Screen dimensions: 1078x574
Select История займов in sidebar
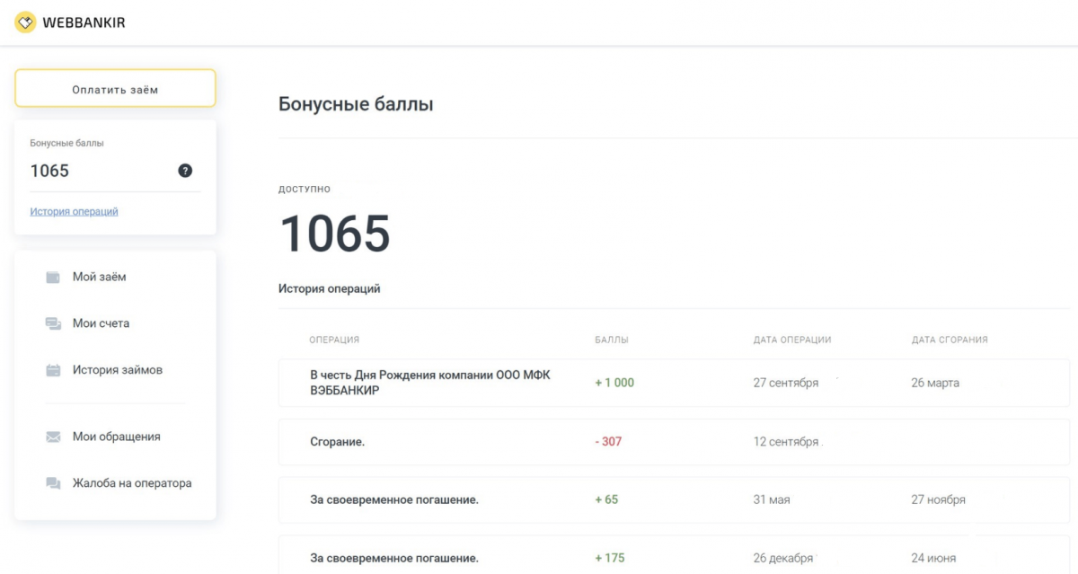pos(117,370)
